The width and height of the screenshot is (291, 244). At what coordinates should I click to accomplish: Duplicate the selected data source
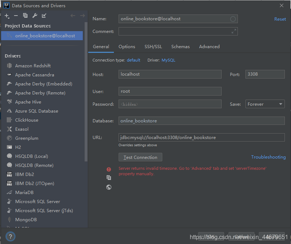(x=25, y=16)
